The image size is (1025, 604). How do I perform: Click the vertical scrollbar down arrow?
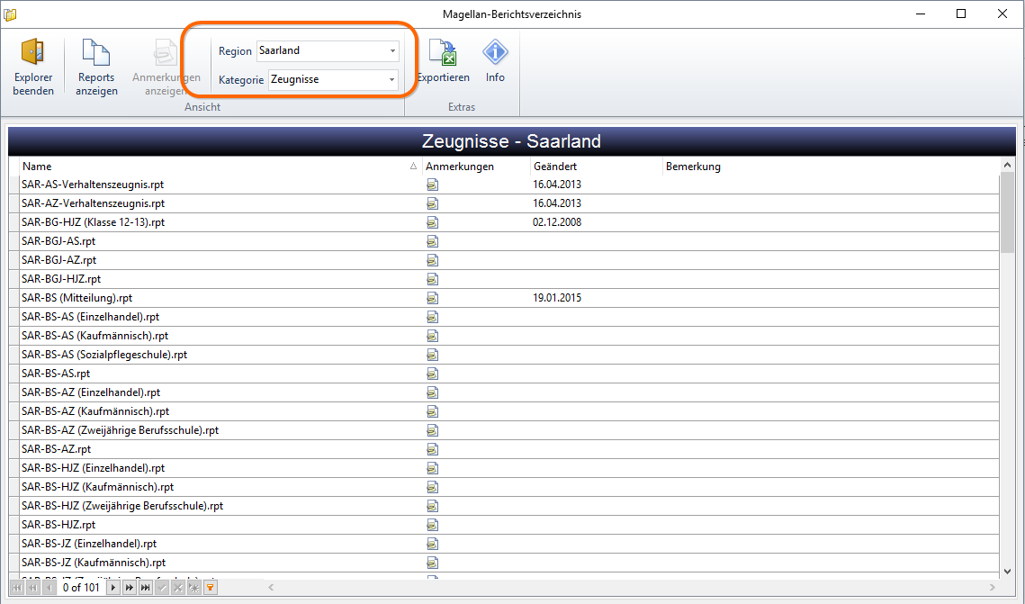click(1007, 572)
